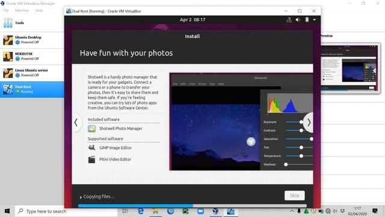
Task: Open the running VM taskbar icon
Action: click(x=230, y=211)
